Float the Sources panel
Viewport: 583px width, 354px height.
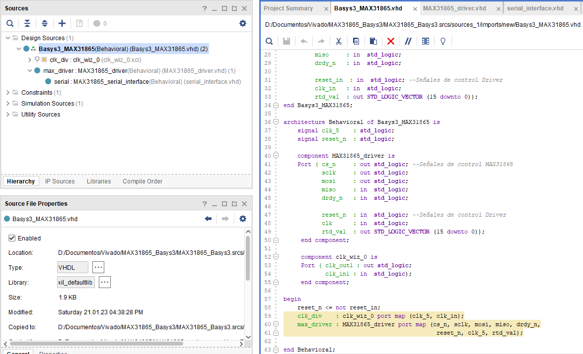coord(234,8)
